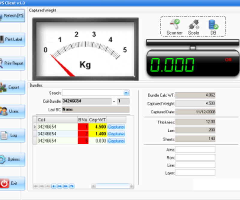Click the Cap-WT column header

(97, 120)
